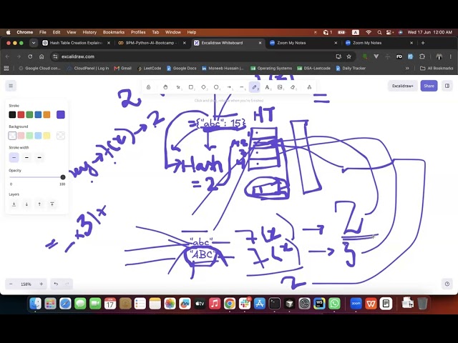Open the current purple stroke color picker

pyautogui.click(x=61, y=114)
